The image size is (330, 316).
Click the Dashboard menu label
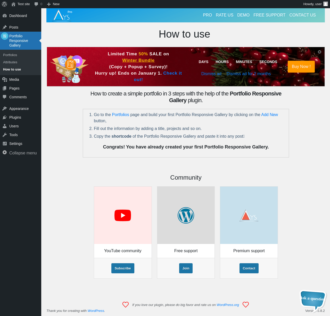click(x=18, y=16)
